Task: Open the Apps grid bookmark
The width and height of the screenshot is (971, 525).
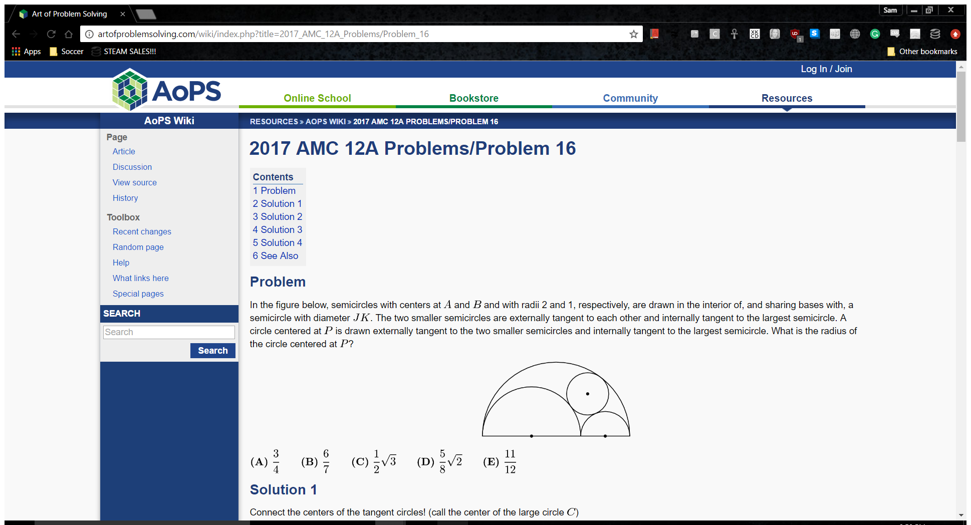Action: [26, 52]
